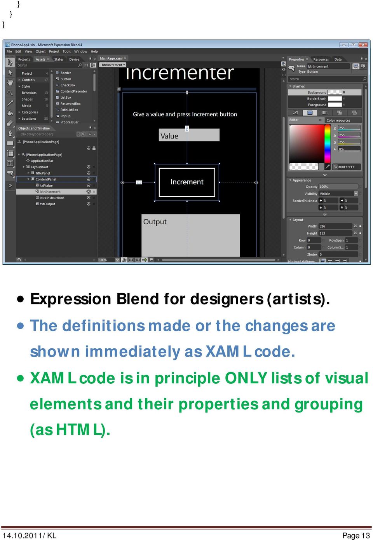Click the Properties view icon beside name

(x=356, y=66)
